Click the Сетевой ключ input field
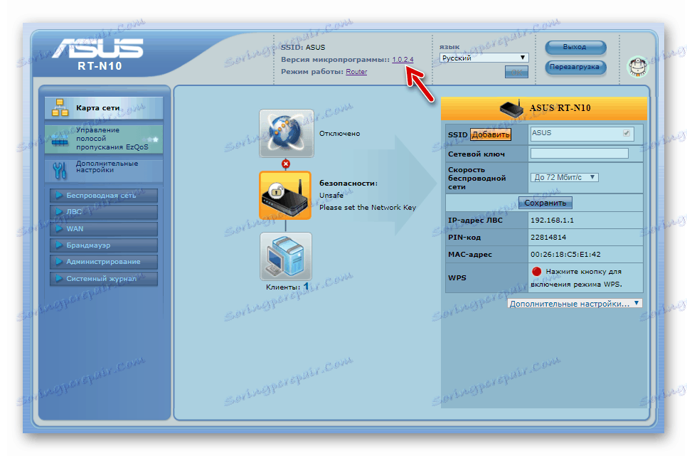The image size is (687, 456). coord(579,154)
